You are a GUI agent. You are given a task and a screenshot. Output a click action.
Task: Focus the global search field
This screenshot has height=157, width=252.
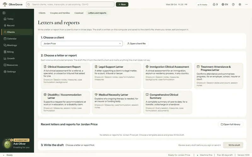coord(70,4)
